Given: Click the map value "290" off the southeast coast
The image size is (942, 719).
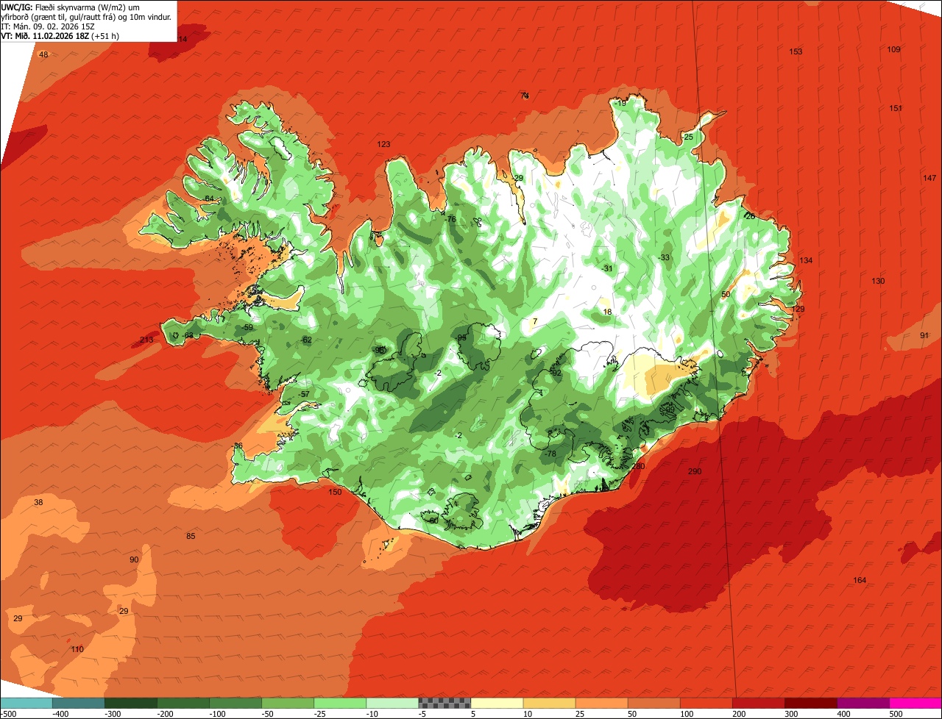Looking at the screenshot, I should pos(695,471).
